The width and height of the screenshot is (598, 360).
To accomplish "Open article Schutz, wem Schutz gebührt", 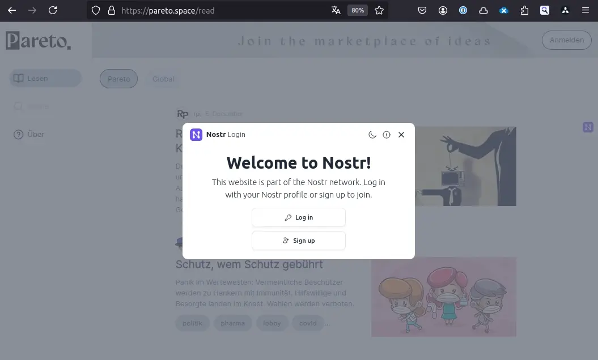I will tap(249, 264).
